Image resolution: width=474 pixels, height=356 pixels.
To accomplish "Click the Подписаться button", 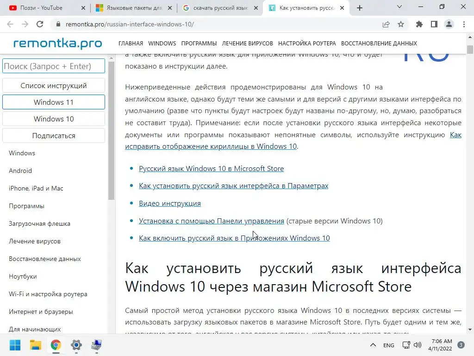I will [x=54, y=136].
